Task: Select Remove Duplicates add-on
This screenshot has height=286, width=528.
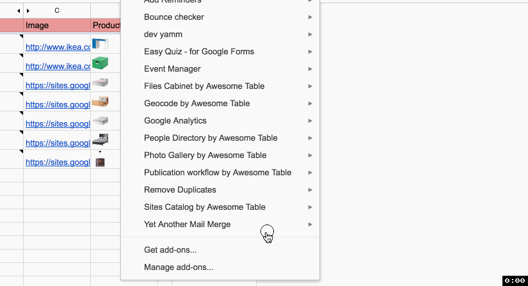Action: (180, 190)
